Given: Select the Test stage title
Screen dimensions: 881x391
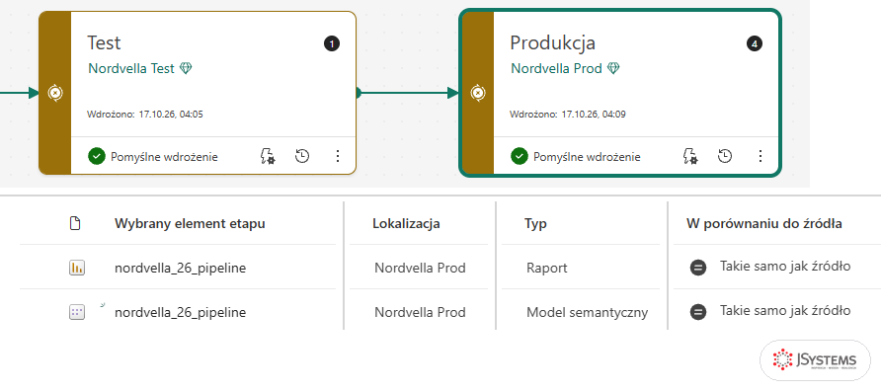Looking at the screenshot, I should (x=104, y=42).
